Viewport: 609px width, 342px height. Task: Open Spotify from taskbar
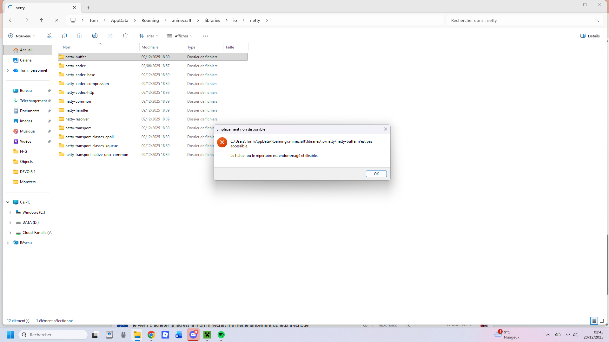click(x=221, y=335)
